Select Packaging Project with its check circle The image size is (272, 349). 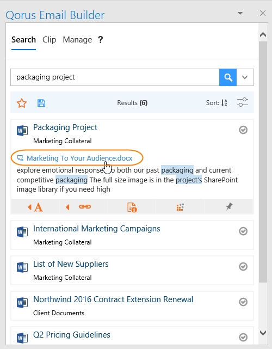(243, 130)
